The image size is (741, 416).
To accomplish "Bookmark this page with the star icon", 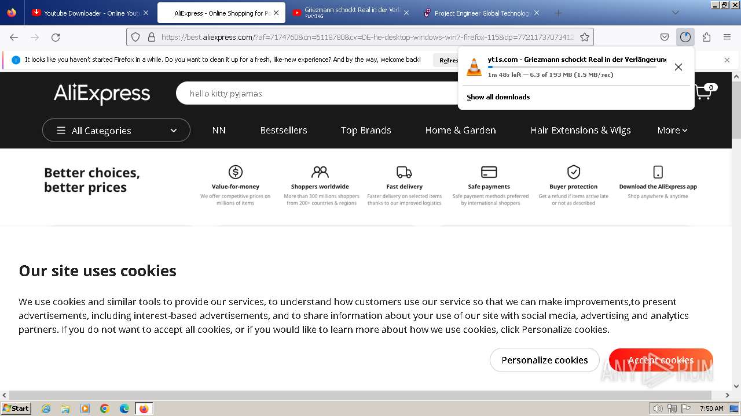I will [x=585, y=37].
